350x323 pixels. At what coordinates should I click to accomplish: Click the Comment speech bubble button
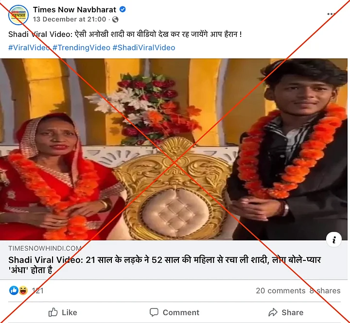coord(175,312)
